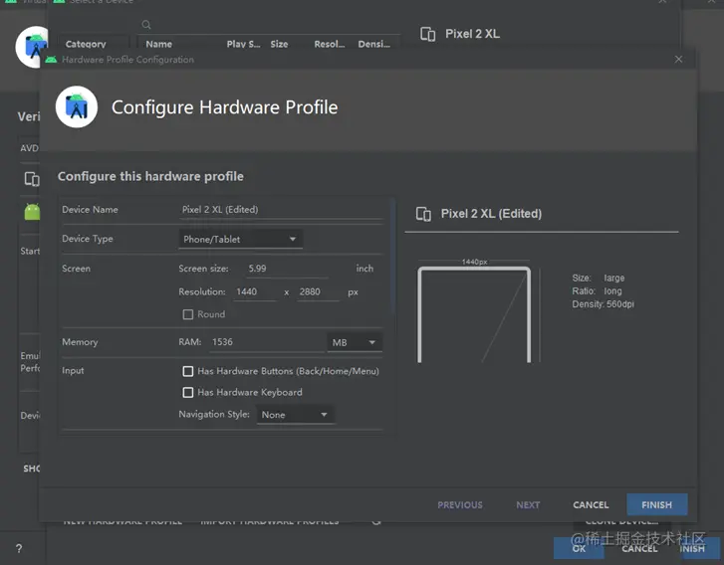Click the device icon beside Pixel 2 XL (Edited)

[423, 214]
